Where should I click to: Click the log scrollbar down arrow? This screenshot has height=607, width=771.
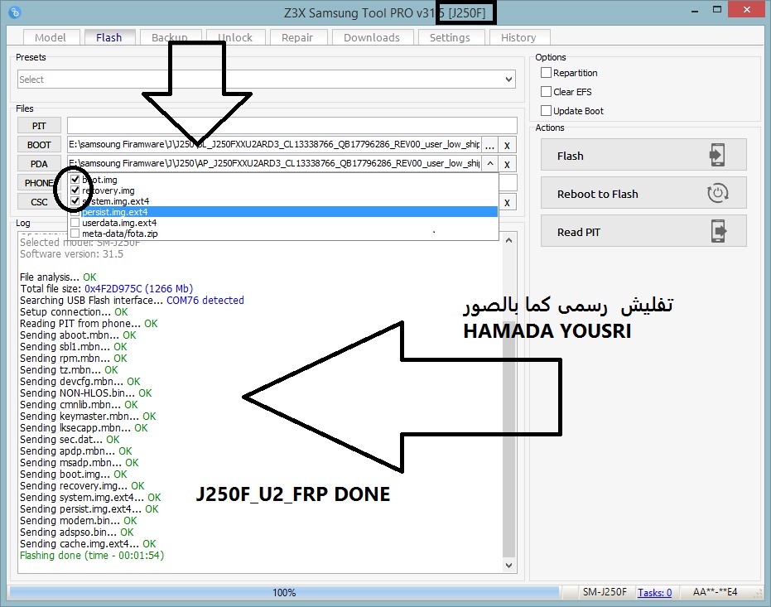(x=509, y=566)
